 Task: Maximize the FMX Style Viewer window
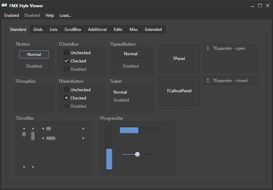(260, 5)
